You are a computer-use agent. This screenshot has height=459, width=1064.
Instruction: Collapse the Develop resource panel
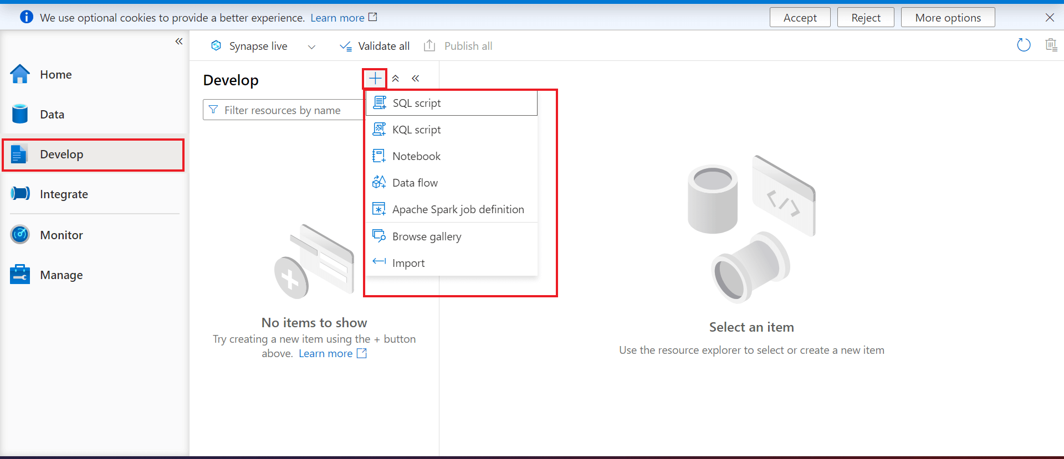pyautogui.click(x=416, y=79)
